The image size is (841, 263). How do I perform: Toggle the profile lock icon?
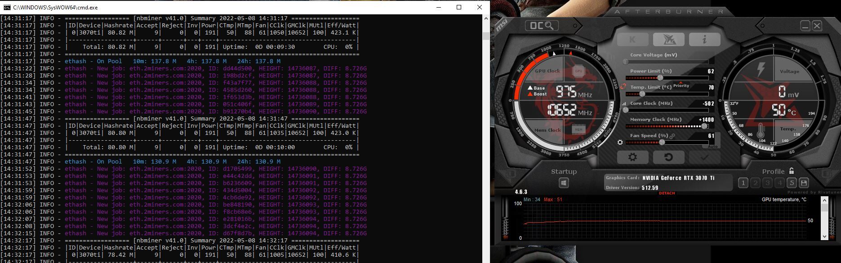(792, 171)
